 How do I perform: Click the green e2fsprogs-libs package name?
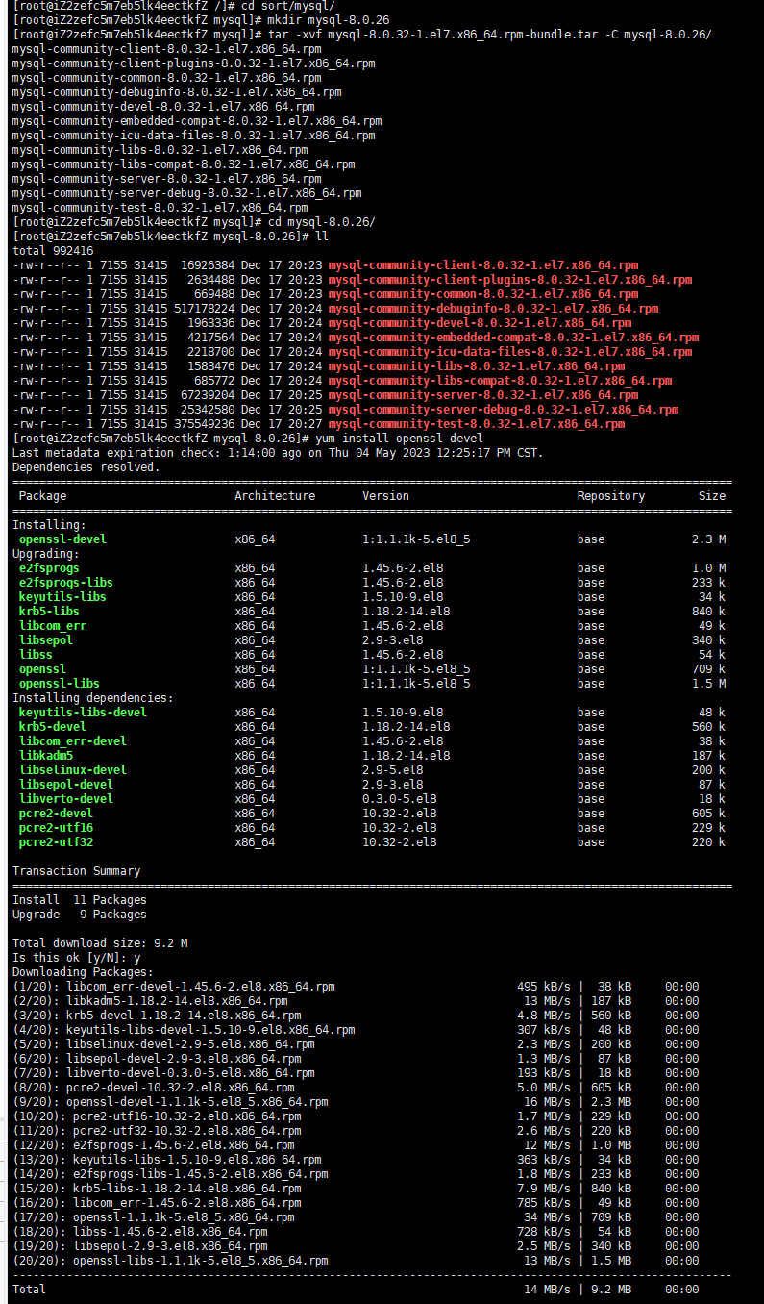pos(66,583)
